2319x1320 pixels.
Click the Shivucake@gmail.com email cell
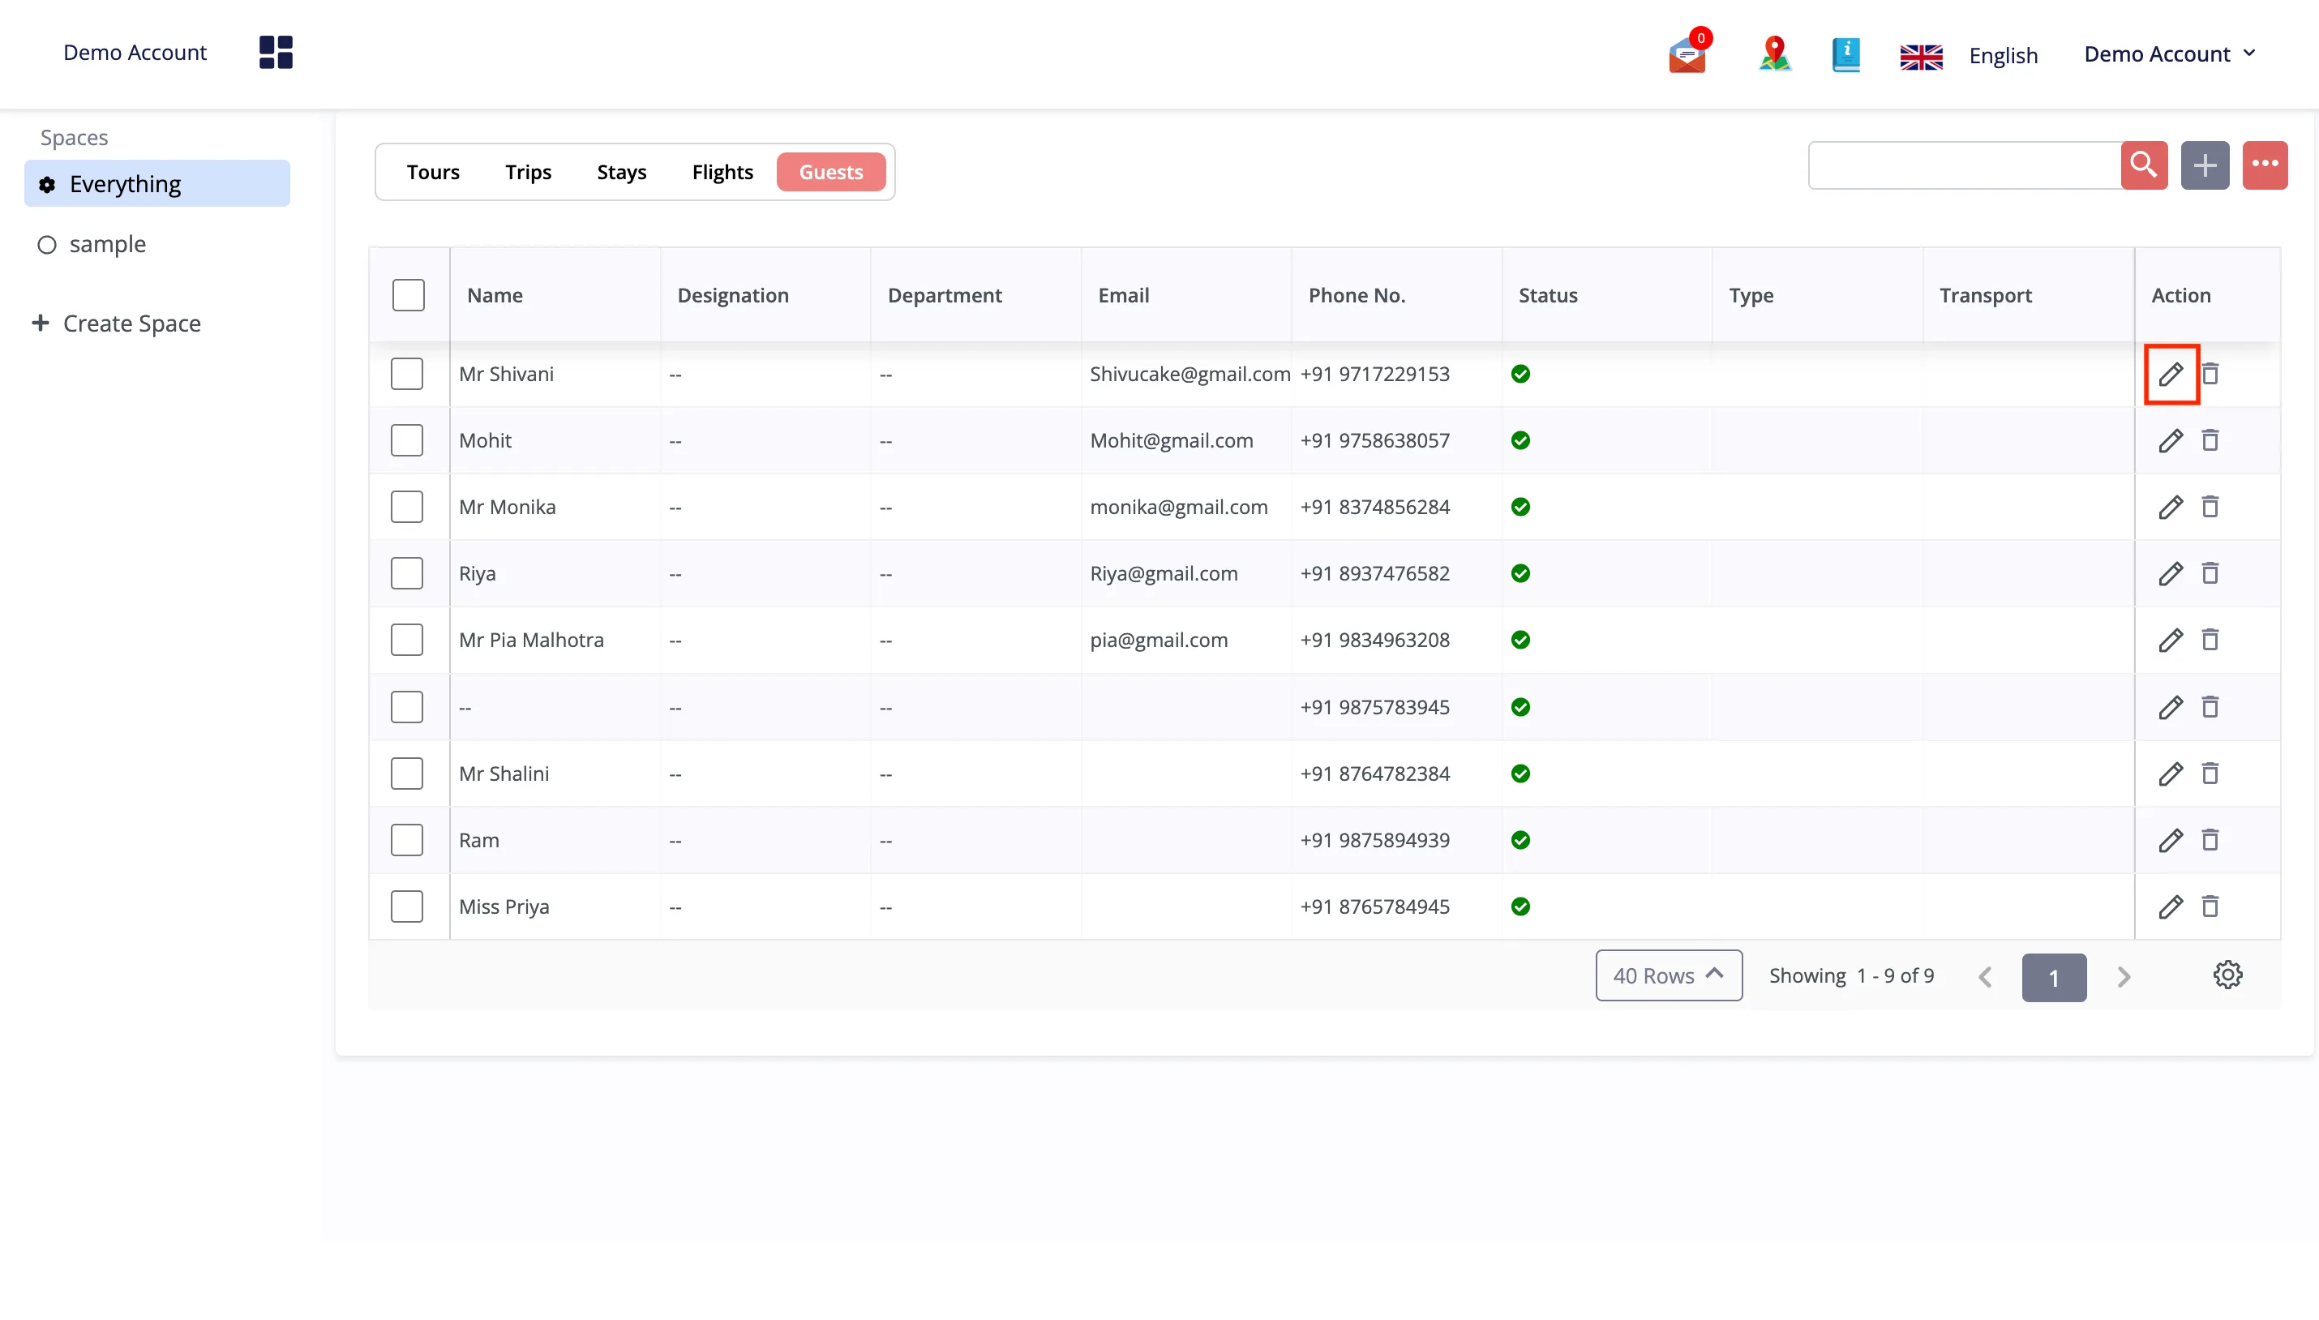click(1190, 374)
